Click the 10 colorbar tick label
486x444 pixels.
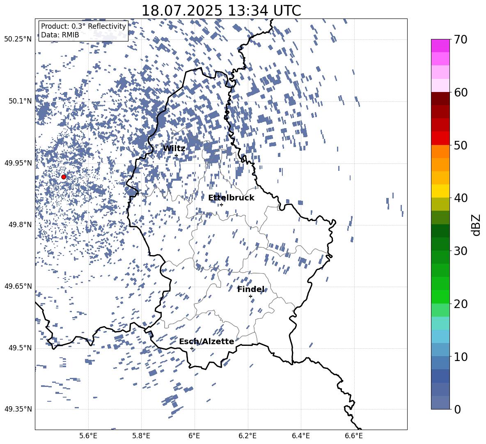point(461,357)
